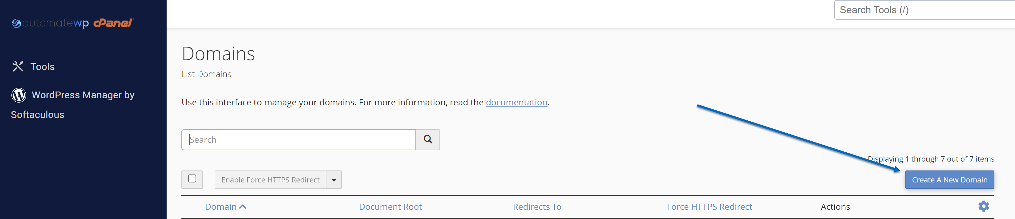The width and height of the screenshot is (1015, 219).
Task: Click the Actions column header
Action: [835, 207]
